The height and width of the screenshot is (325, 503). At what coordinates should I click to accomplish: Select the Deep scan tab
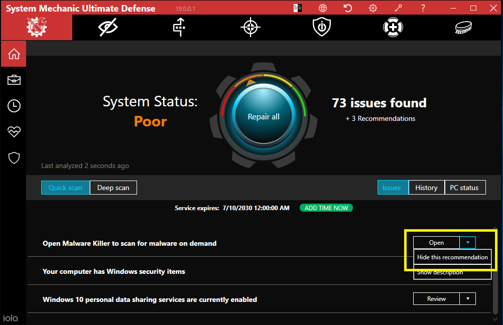pos(113,188)
